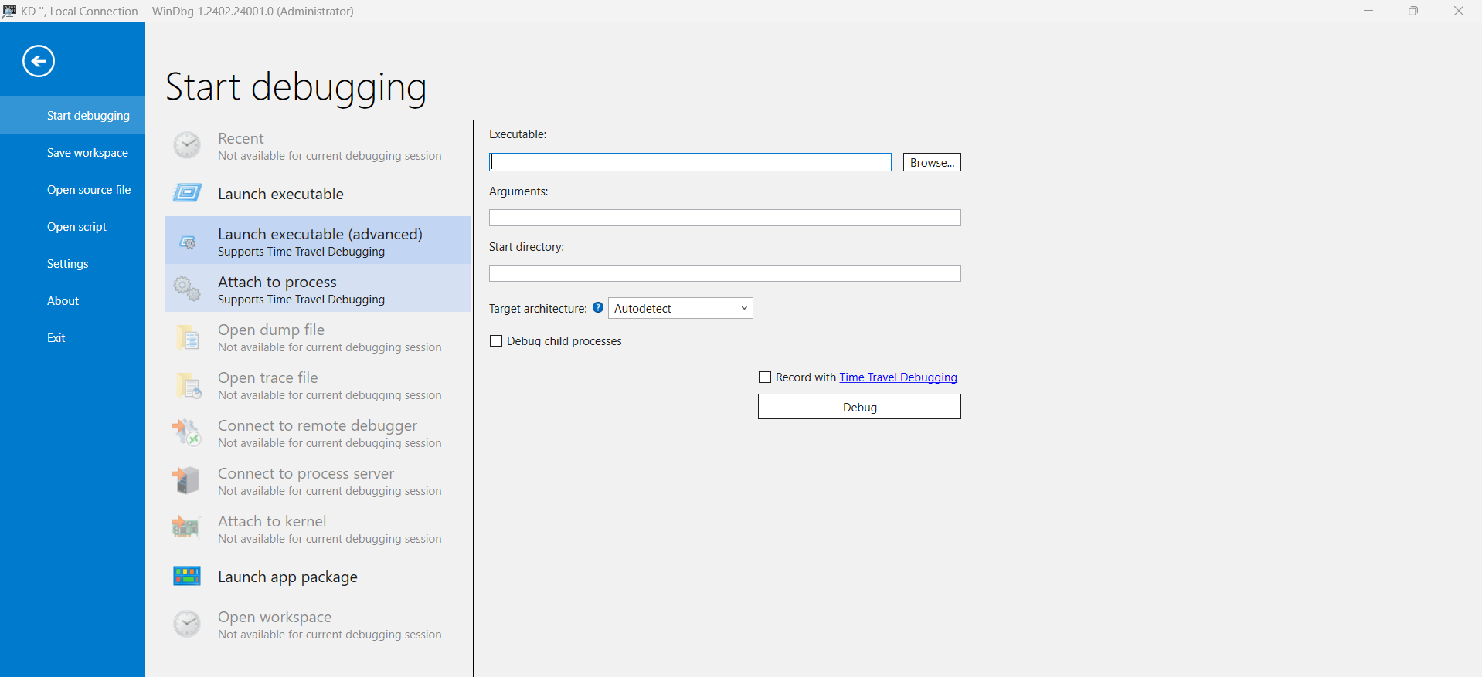Click the Target architecture help icon
Screen dimensions: 1482x677
point(598,307)
